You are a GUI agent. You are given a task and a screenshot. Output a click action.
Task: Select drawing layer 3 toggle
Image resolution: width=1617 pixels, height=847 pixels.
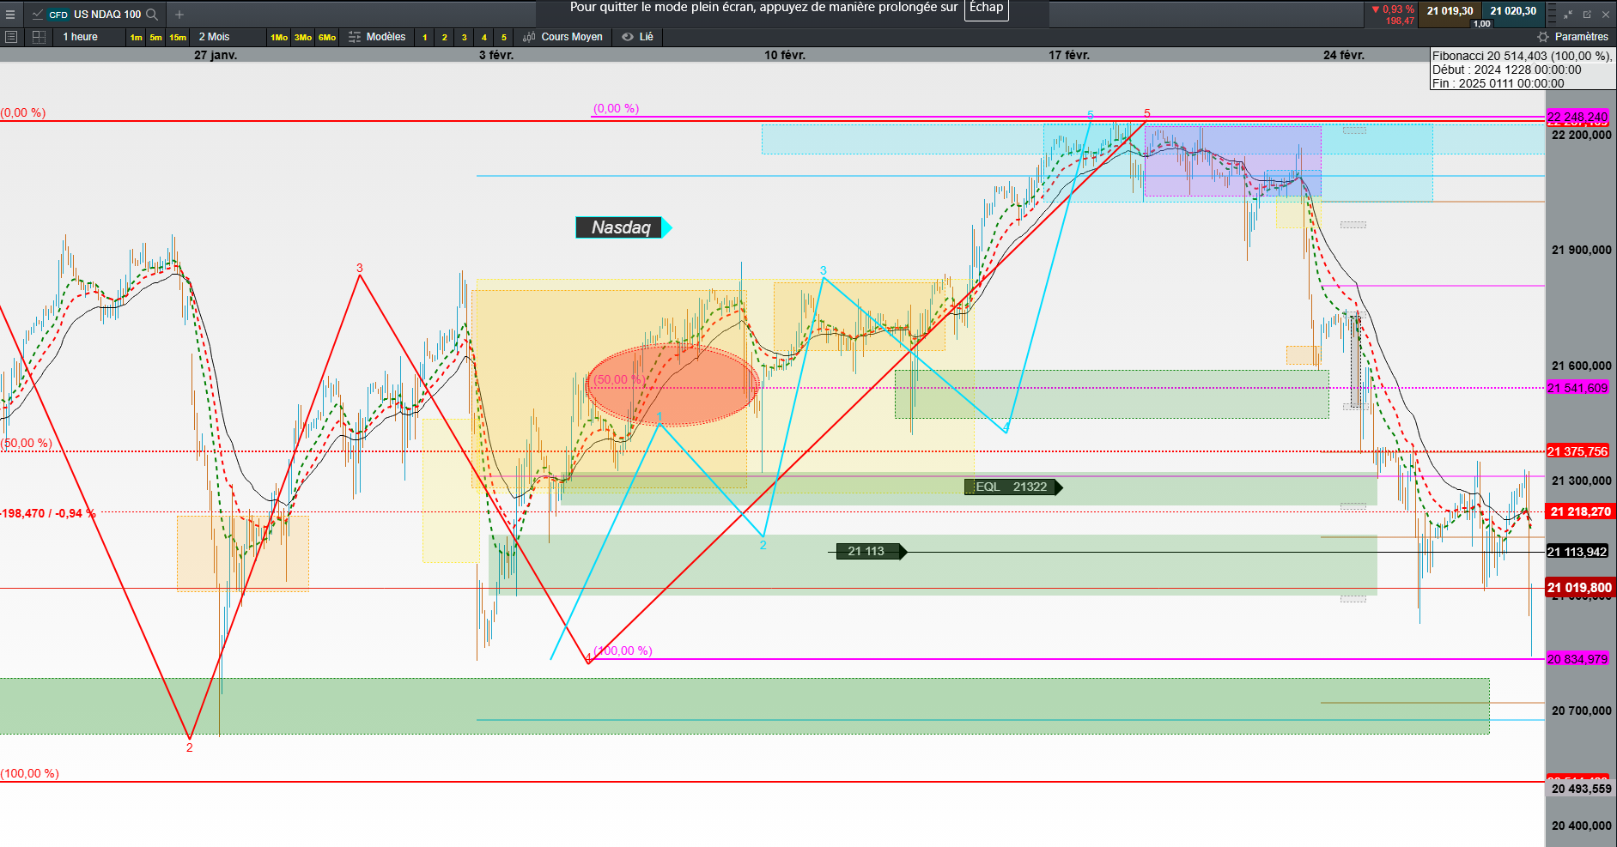pyautogui.click(x=464, y=37)
